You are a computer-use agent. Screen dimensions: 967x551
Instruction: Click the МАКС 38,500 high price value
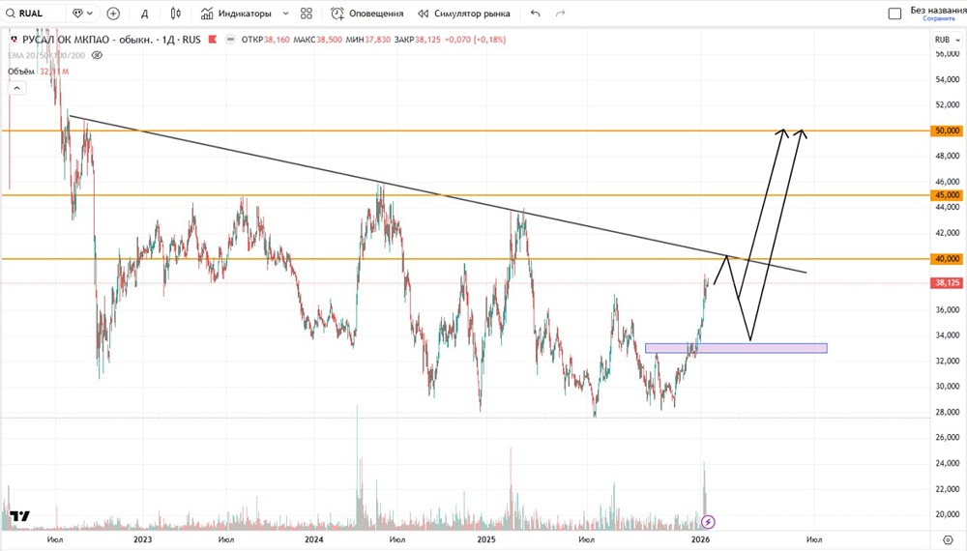[317, 40]
